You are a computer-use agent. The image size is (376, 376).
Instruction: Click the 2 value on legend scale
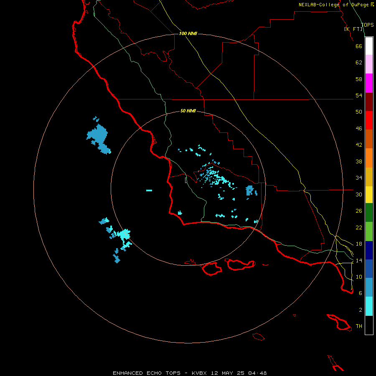point(361,310)
